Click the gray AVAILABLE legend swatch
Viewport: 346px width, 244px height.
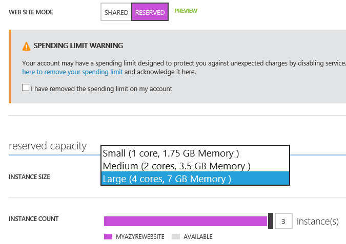(x=176, y=237)
